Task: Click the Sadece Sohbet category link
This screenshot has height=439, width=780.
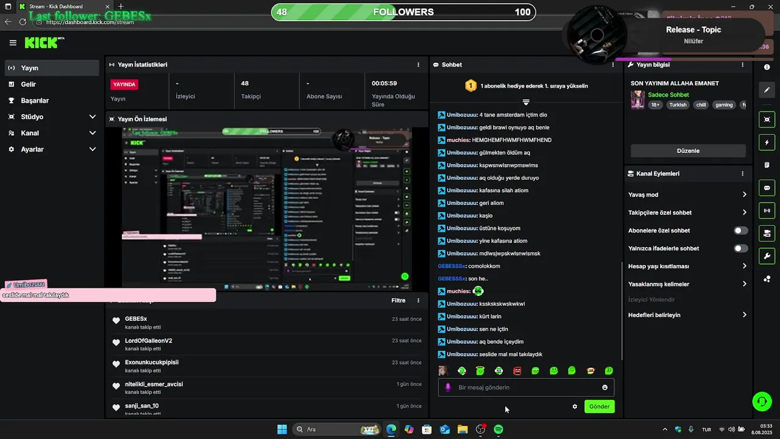Action: pos(668,95)
